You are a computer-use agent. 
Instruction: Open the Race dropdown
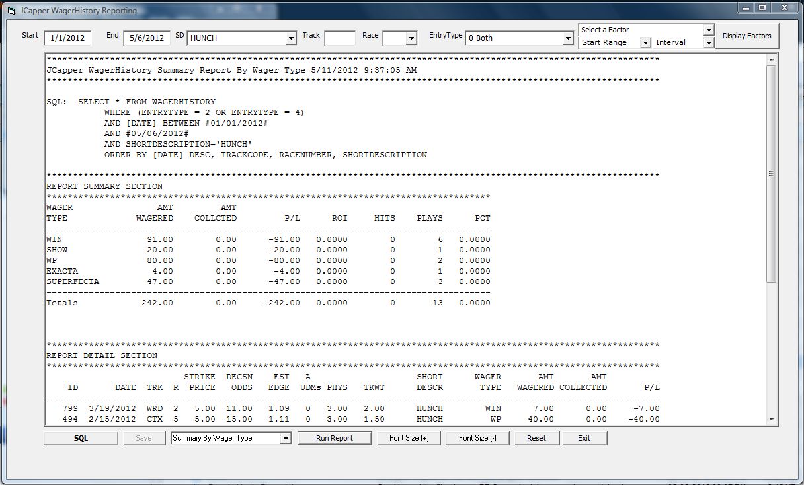411,38
